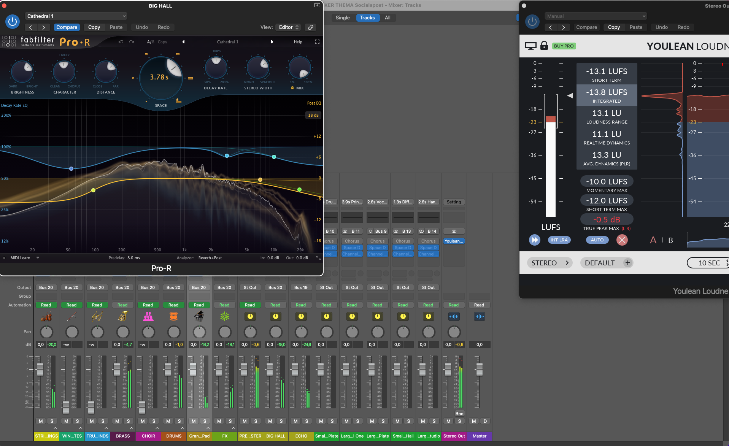Click the WIN...TES track flute icon
Image resolution: width=729 pixels, height=446 pixels.
click(71, 316)
